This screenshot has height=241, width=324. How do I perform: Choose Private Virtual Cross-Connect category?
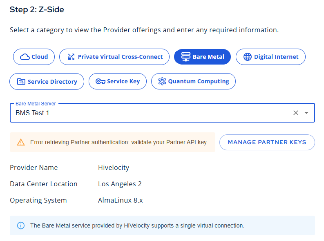pos(114,57)
